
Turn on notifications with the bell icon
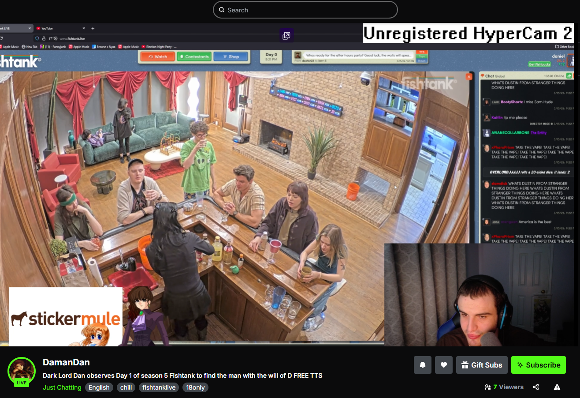click(423, 365)
